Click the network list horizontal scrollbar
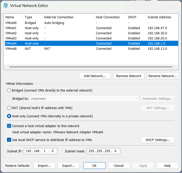 (x=91, y=67)
